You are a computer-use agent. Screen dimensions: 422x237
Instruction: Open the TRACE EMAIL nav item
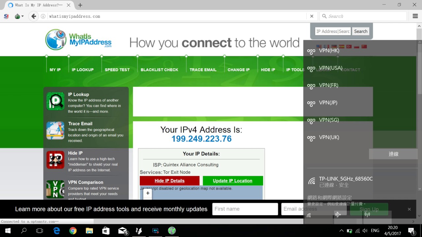[203, 70]
